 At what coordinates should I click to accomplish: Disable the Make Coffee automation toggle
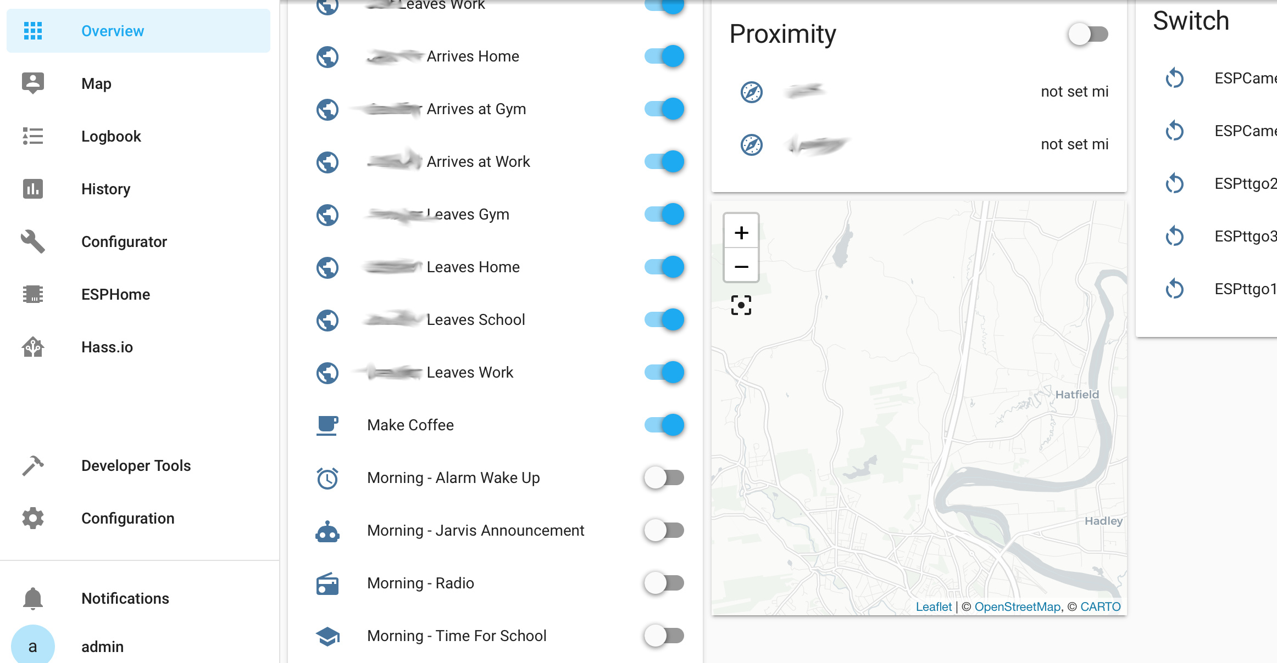click(664, 425)
